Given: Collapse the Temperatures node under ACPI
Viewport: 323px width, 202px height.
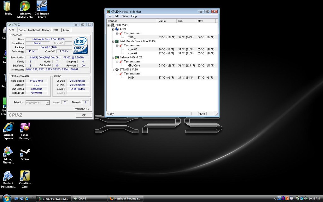Looking at the screenshot, I should (x=117, y=33).
